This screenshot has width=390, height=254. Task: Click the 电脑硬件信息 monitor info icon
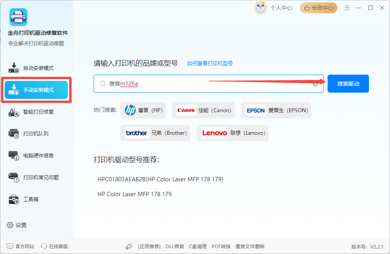14,156
